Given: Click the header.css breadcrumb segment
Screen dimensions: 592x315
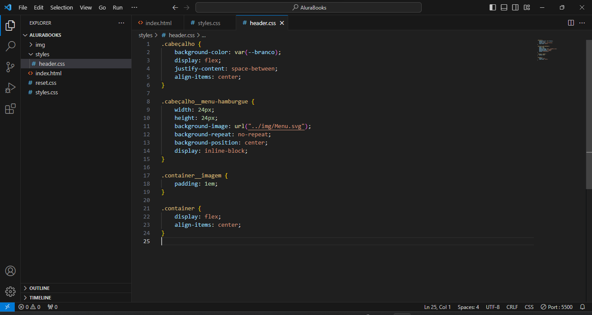Looking at the screenshot, I should pyautogui.click(x=178, y=35).
